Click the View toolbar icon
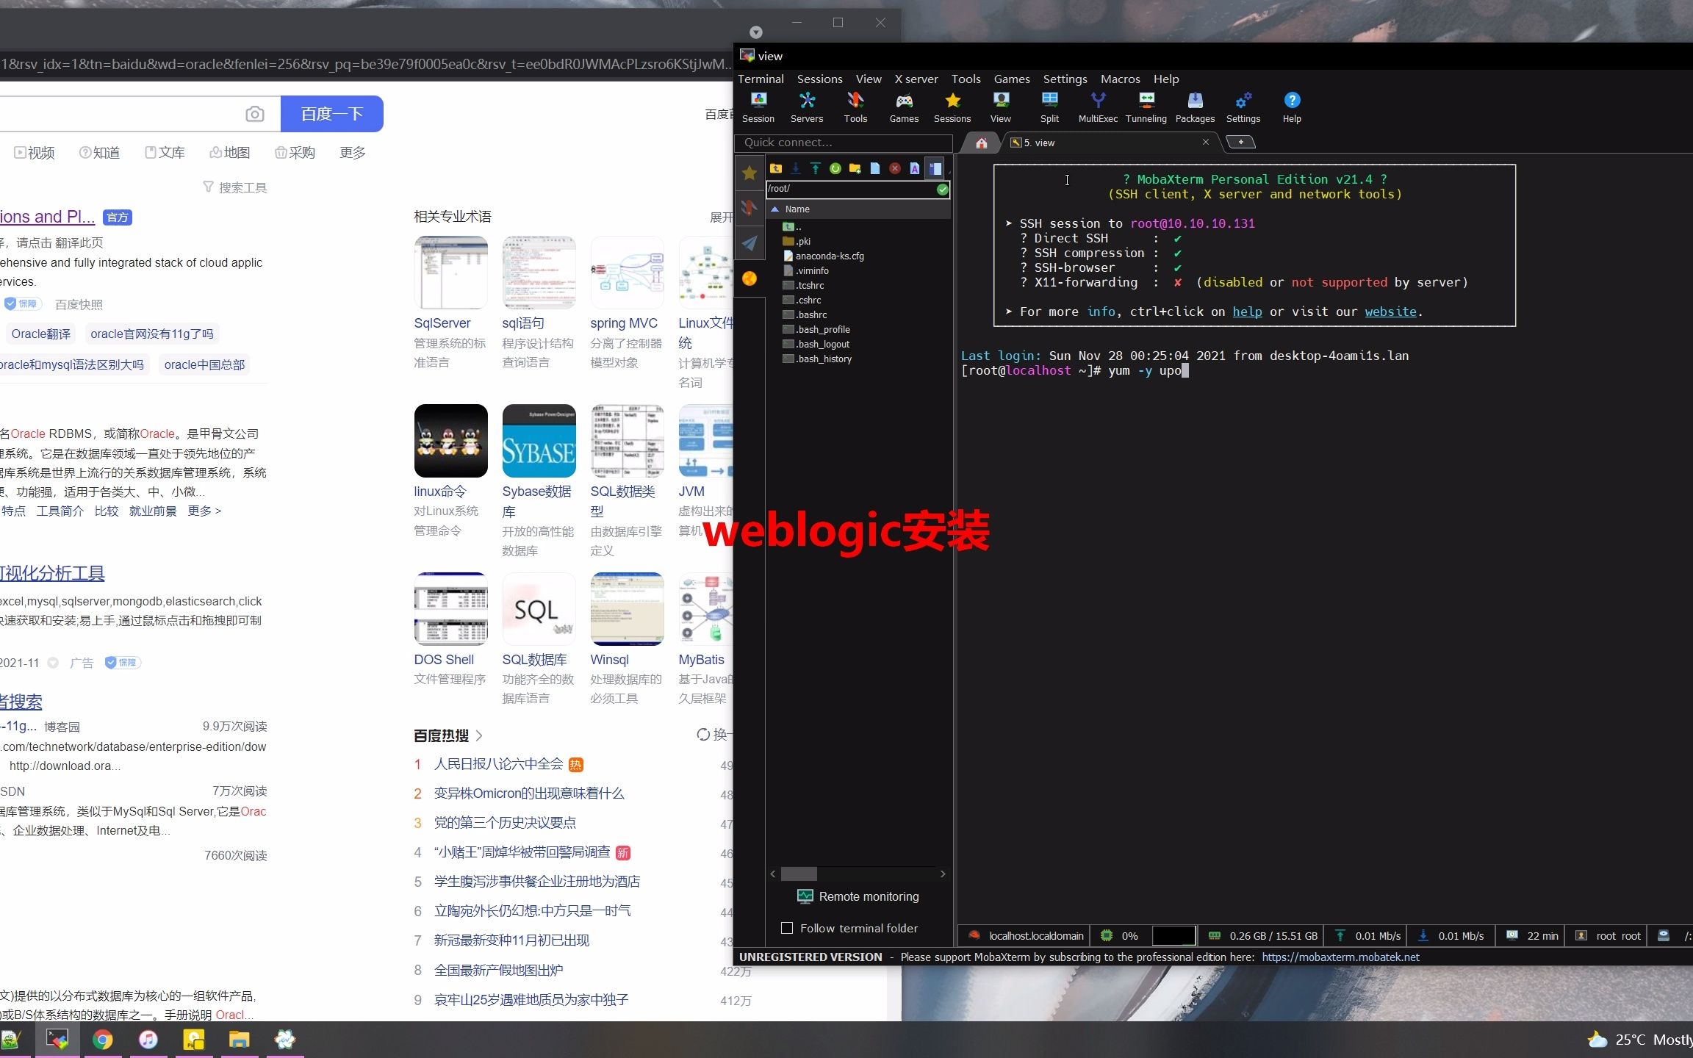Image resolution: width=1693 pixels, height=1058 pixels. tap(1001, 107)
